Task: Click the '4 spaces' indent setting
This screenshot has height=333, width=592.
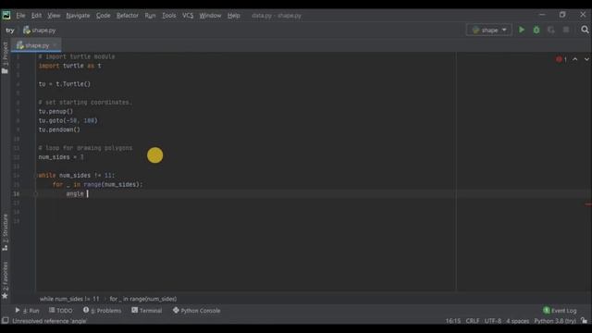Action: click(x=517, y=321)
